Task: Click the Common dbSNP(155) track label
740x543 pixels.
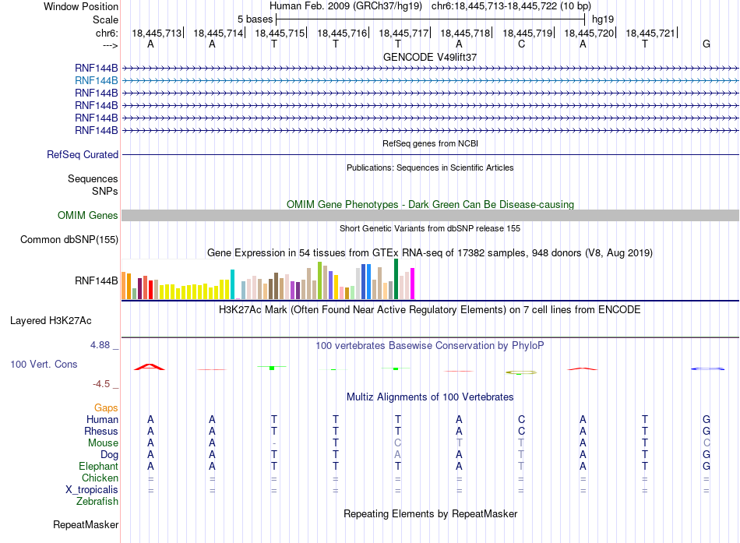Action: (x=69, y=239)
